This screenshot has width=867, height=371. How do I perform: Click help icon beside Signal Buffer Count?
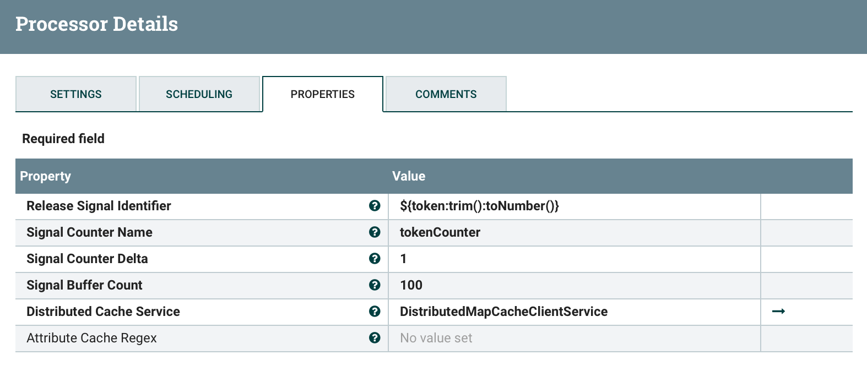[375, 285]
